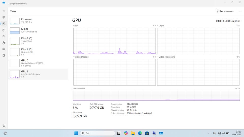Click the weather widget taskbar icon
Image resolution: width=244 pixels, height=137 pixels.
click(x=5, y=133)
